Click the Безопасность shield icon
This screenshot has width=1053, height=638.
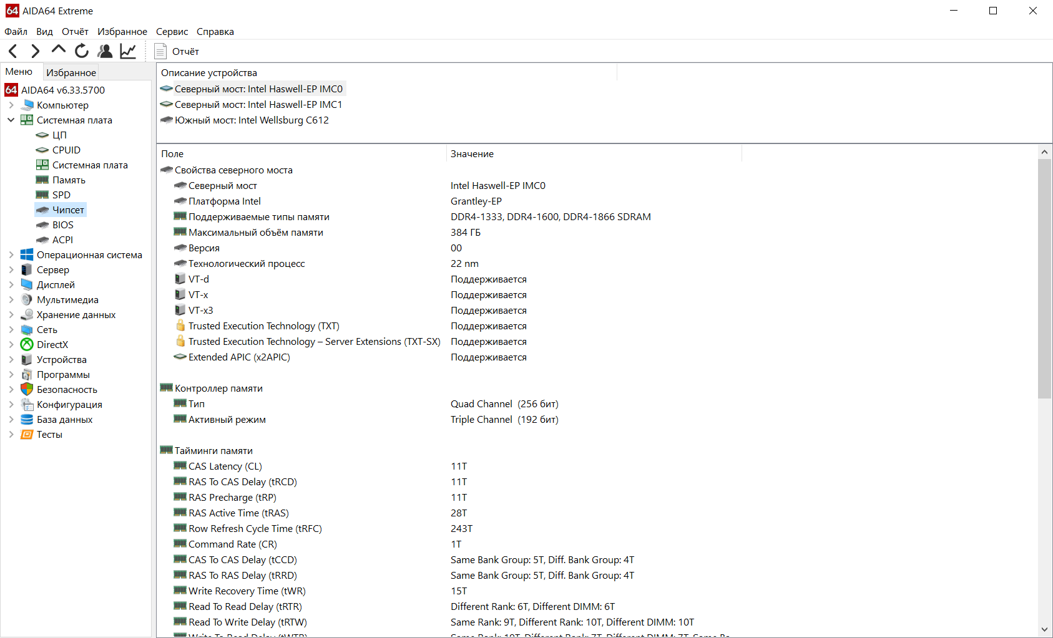[x=27, y=390]
